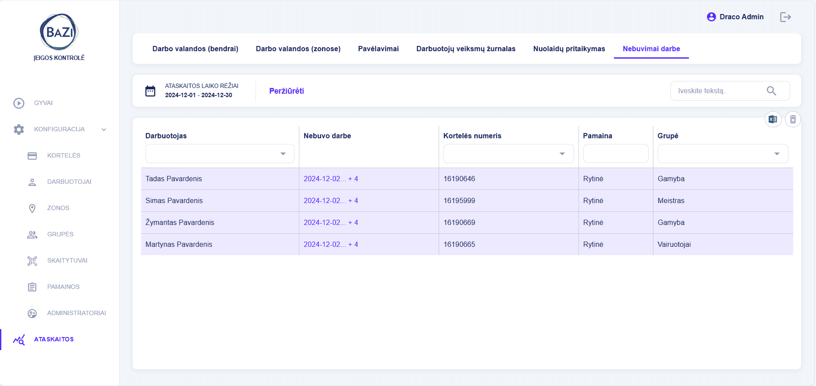
Task: Open the Pamainos menu item
Action: 64,287
